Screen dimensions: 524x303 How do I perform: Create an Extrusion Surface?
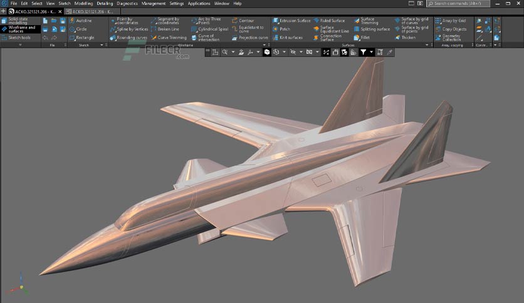coord(291,21)
